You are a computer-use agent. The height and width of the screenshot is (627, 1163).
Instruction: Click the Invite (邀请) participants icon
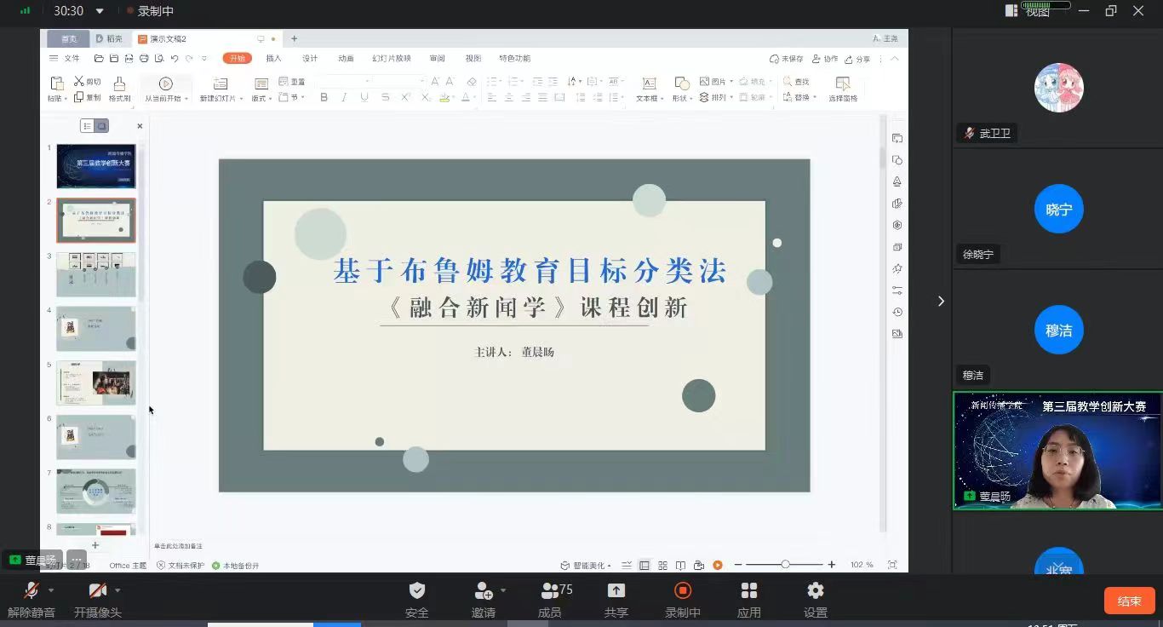pos(484,590)
